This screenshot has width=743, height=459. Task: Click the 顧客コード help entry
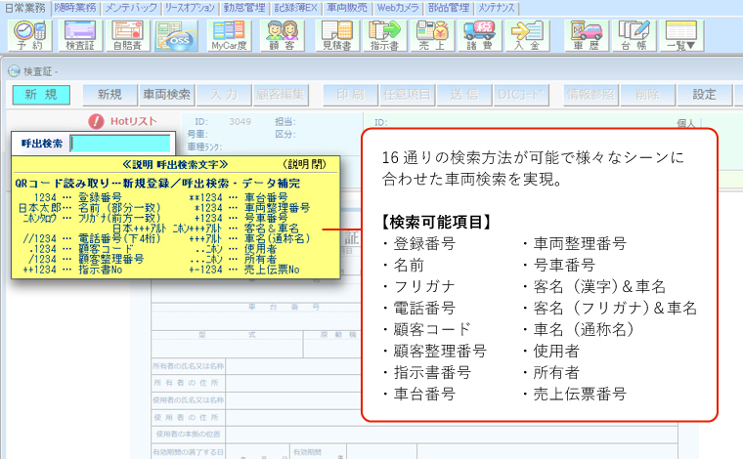(x=106, y=249)
